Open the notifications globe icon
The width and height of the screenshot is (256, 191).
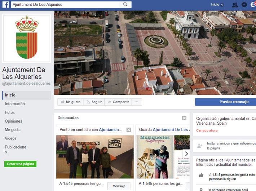pyautogui.click(x=253, y=5)
